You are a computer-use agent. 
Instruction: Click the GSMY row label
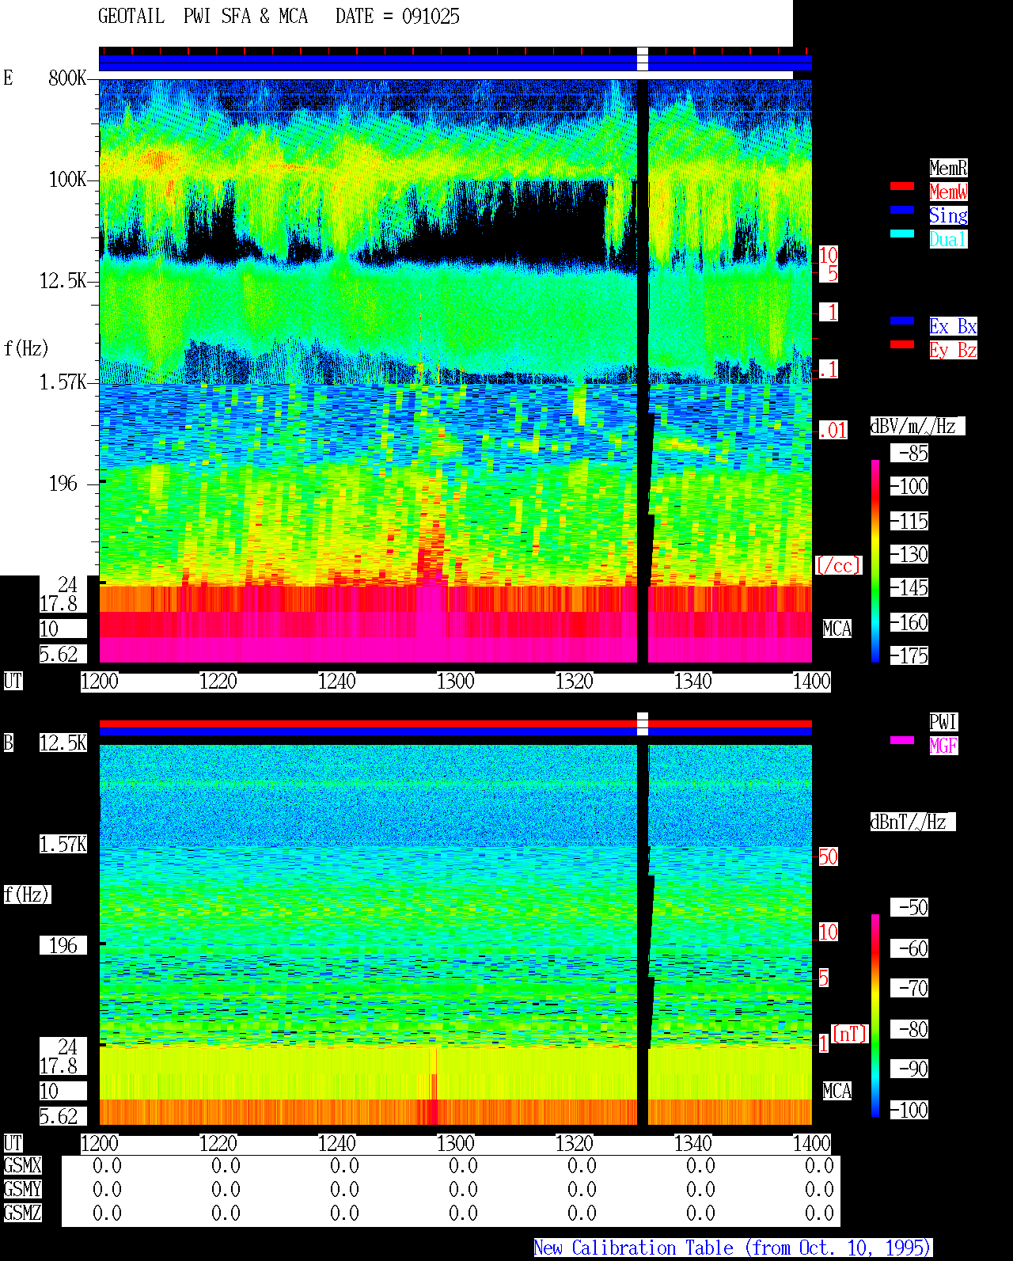[22, 1189]
